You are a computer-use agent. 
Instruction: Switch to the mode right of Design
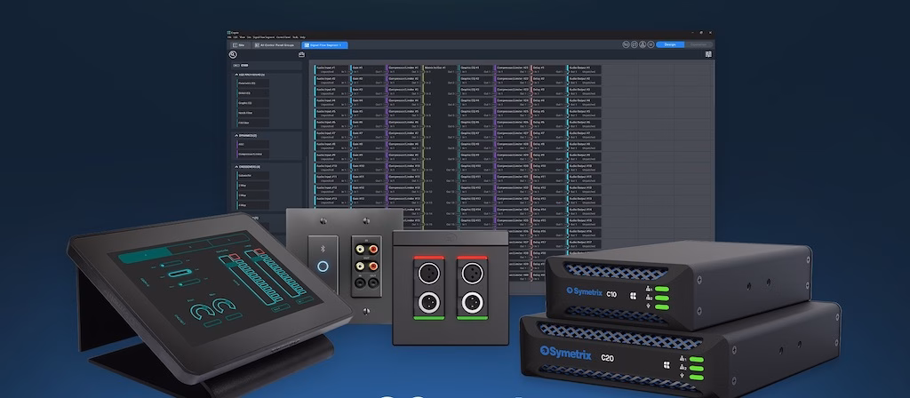(x=699, y=44)
